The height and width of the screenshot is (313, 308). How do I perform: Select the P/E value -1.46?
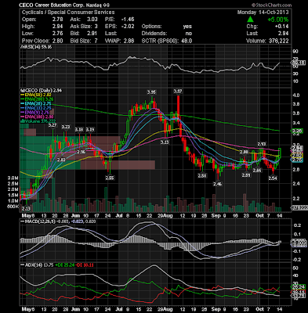pos(128,20)
